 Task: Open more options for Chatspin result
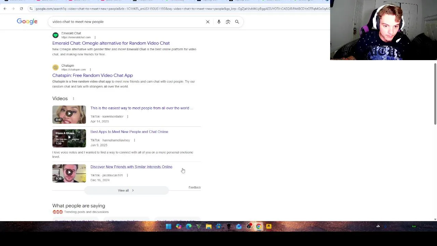(90, 70)
